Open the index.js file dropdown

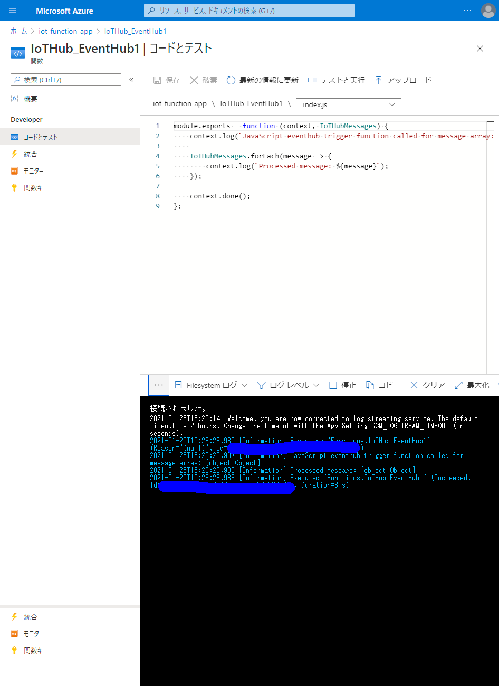(348, 104)
